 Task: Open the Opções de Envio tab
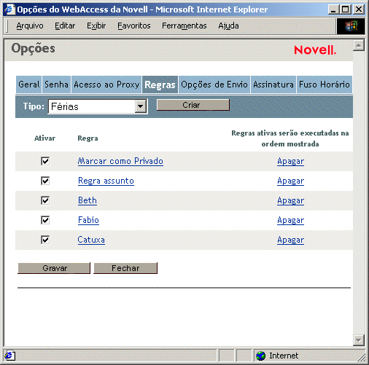coord(214,85)
